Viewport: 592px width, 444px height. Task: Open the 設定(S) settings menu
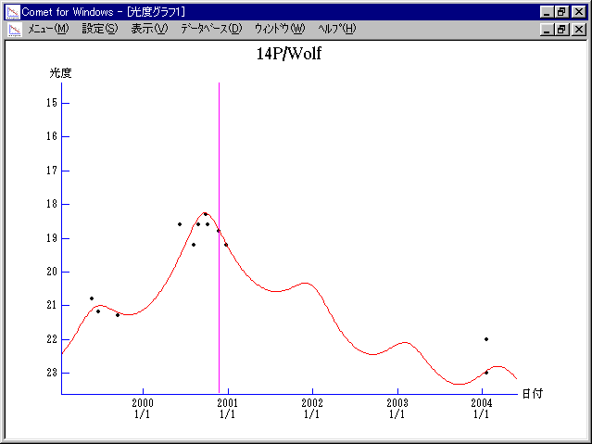(100, 29)
